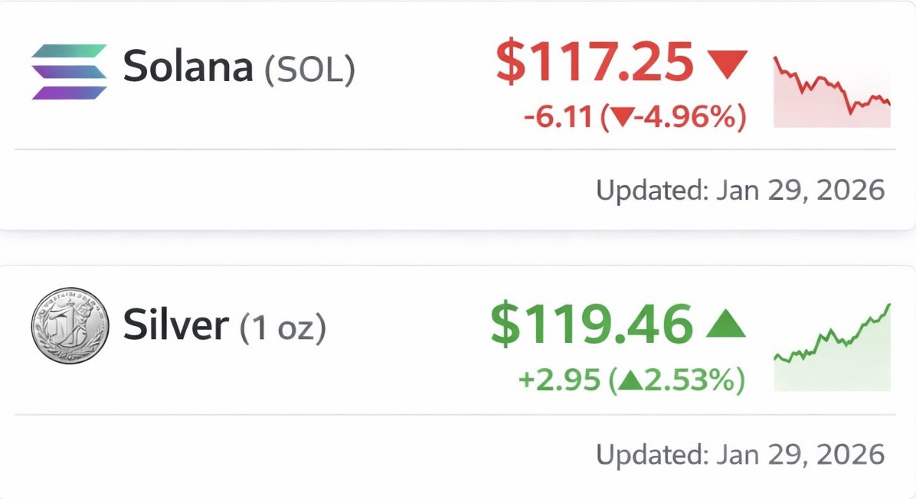Screen dimensions: 916x499
Task: Select the Solana name label
Action: tap(188, 67)
